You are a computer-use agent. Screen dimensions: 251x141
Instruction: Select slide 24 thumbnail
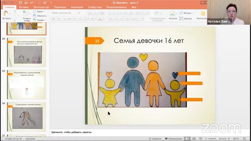[26, 52]
